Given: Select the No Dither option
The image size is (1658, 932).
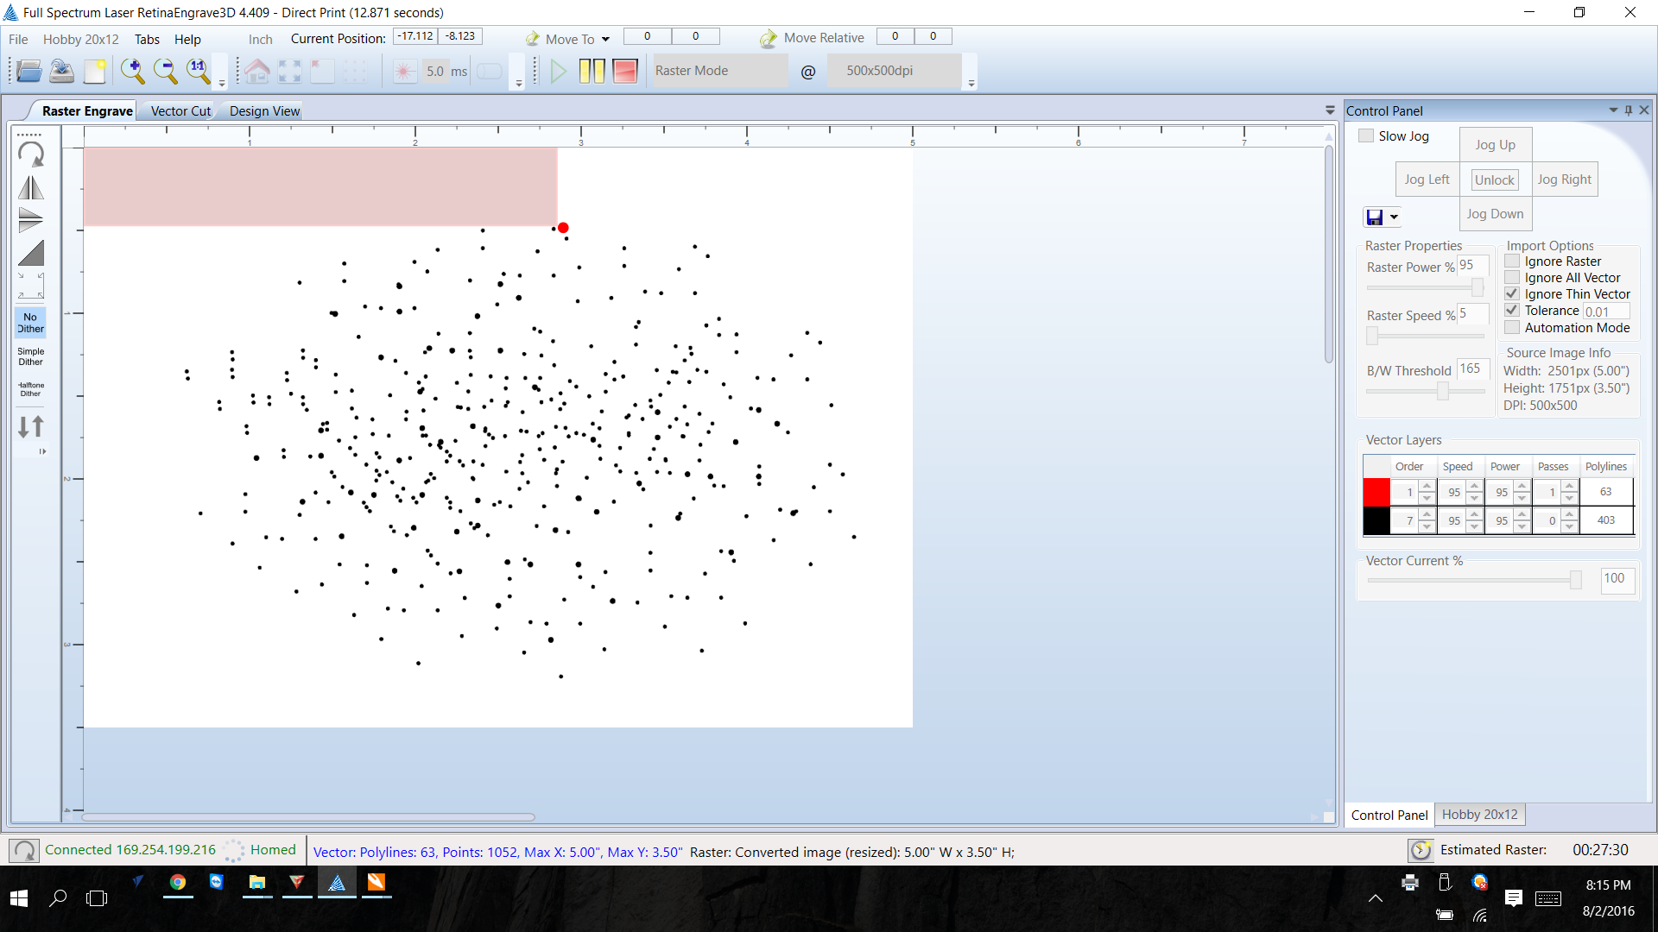Looking at the screenshot, I should pyautogui.click(x=30, y=323).
